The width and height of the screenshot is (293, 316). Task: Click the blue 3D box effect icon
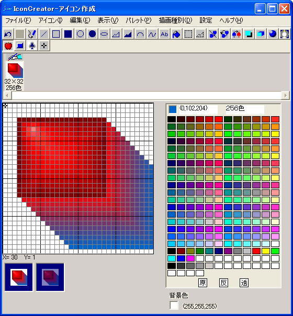coord(261,34)
